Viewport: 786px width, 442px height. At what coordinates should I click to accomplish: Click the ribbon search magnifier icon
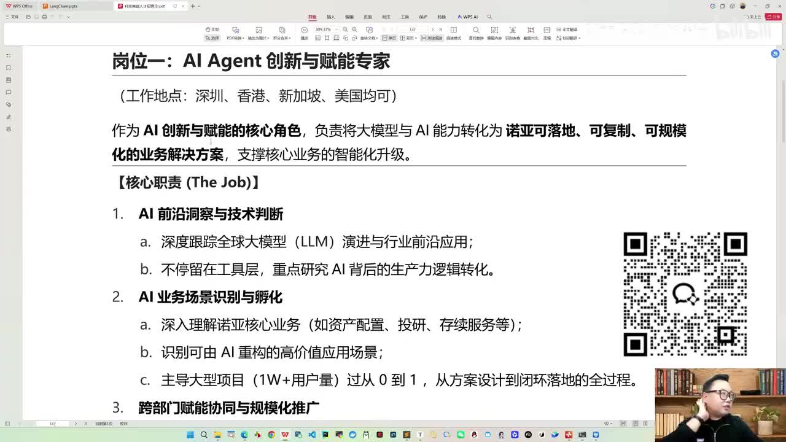489,17
